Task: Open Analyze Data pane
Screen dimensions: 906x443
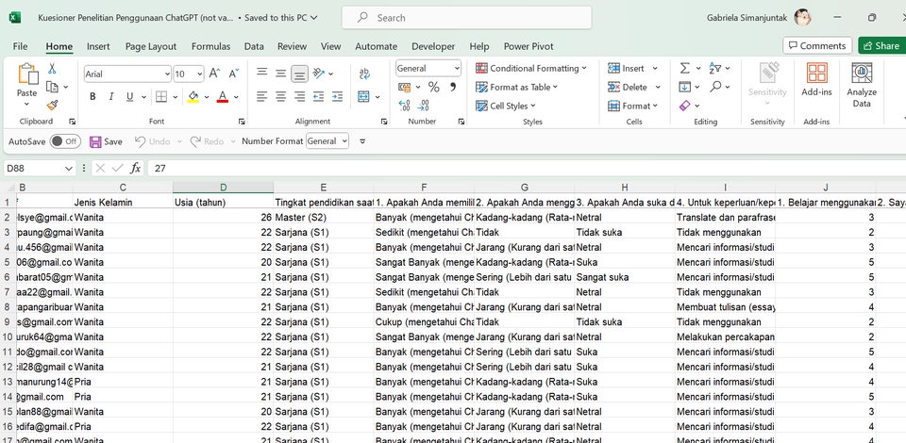Action: (x=862, y=86)
